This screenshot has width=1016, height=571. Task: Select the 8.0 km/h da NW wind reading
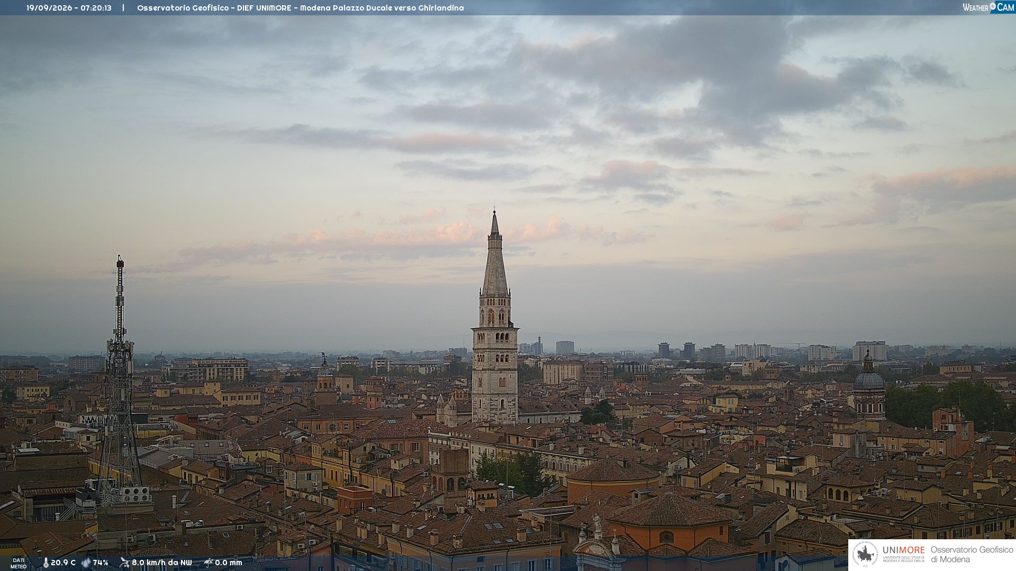point(162,563)
